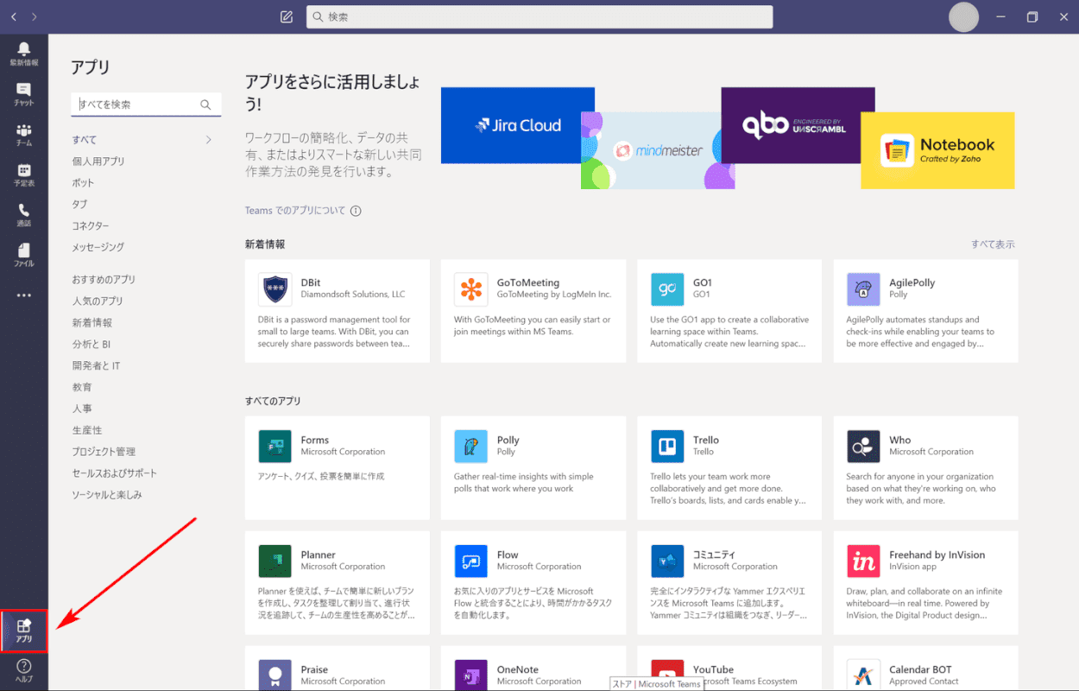Image resolution: width=1079 pixels, height=691 pixels.
Task: Select タブ category
Action: pyautogui.click(x=79, y=205)
